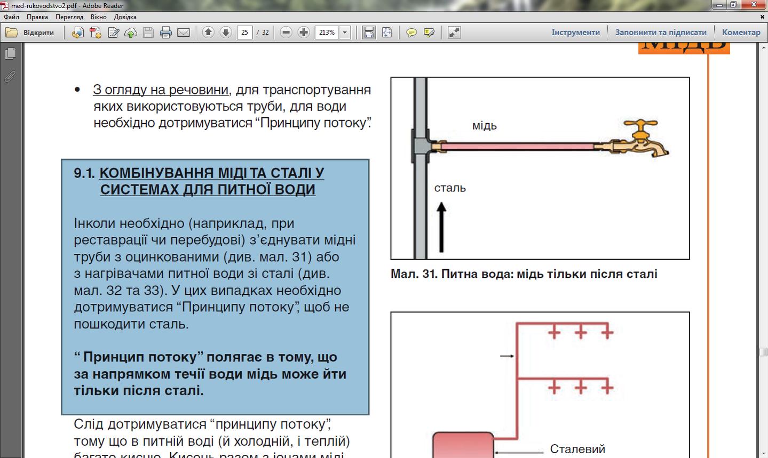
Task: Click the Відкрити open-file button
Action: pyautogui.click(x=30, y=33)
